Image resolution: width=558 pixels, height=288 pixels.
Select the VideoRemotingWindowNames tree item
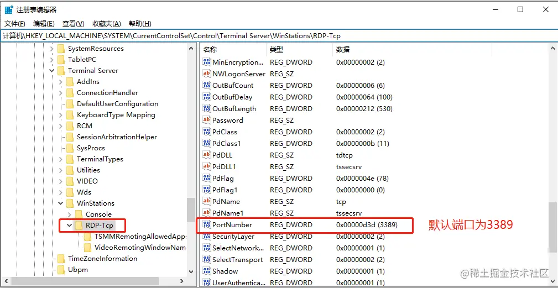pos(140,248)
